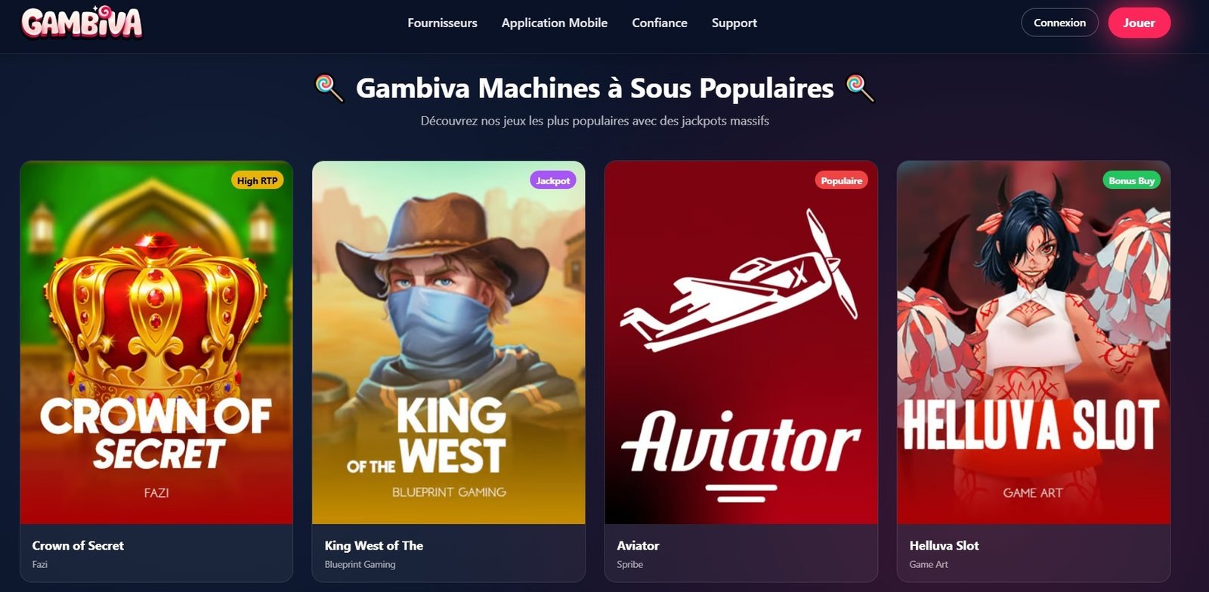
Task: Click the pink Jouer button
Action: pos(1139,23)
